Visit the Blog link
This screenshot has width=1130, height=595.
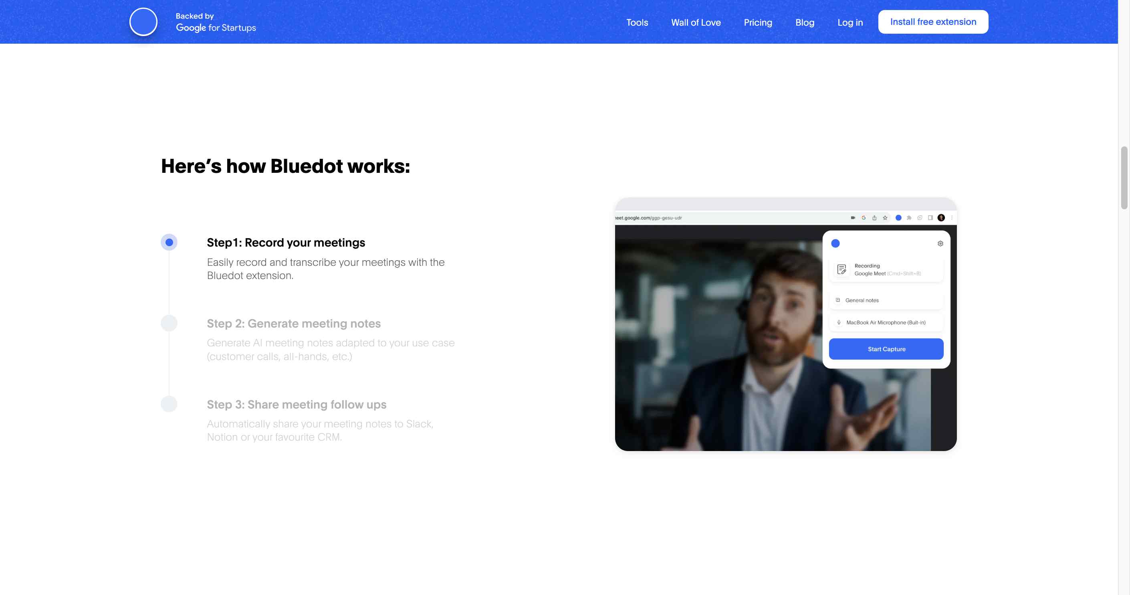[x=805, y=22]
